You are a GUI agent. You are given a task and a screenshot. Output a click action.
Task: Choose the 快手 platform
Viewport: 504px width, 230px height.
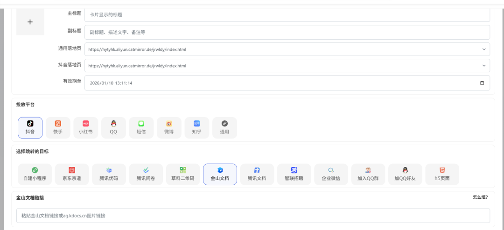click(x=58, y=127)
